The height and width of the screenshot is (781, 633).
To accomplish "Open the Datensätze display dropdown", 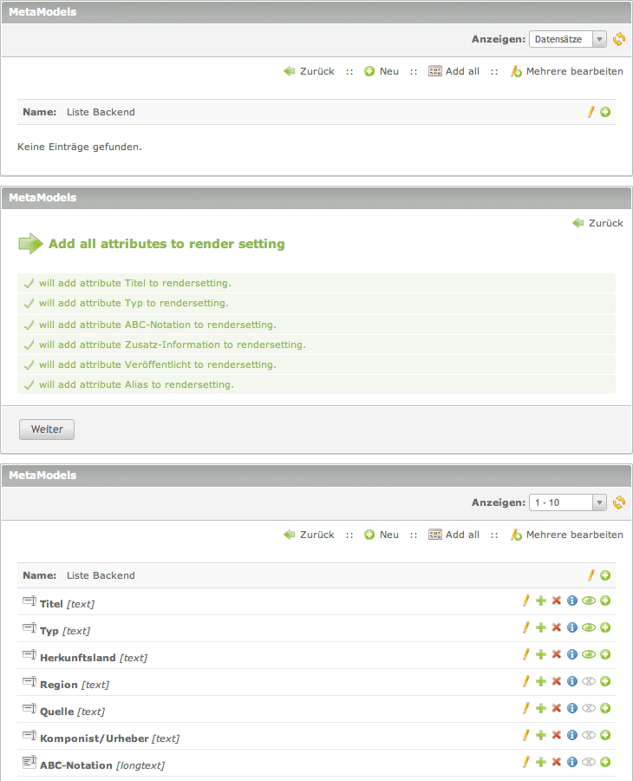I will 567,39.
